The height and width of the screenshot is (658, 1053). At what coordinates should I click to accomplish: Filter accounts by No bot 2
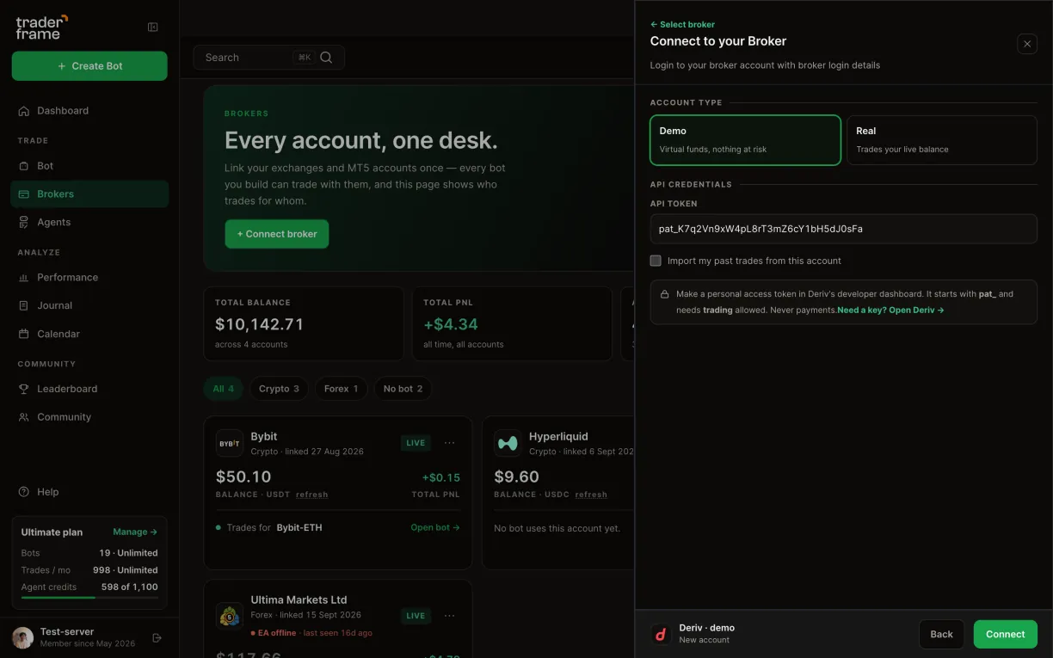[x=403, y=389]
